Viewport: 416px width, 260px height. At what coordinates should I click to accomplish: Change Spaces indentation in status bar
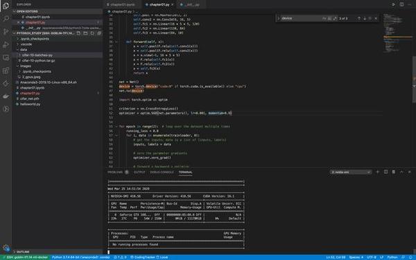pyautogui.click(x=356, y=257)
